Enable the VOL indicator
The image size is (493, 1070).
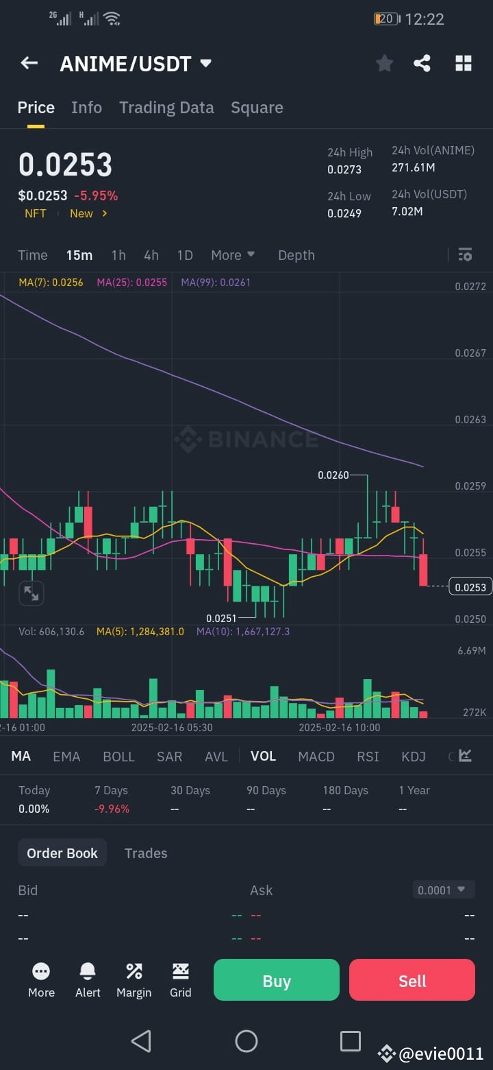pyautogui.click(x=263, y=756)
